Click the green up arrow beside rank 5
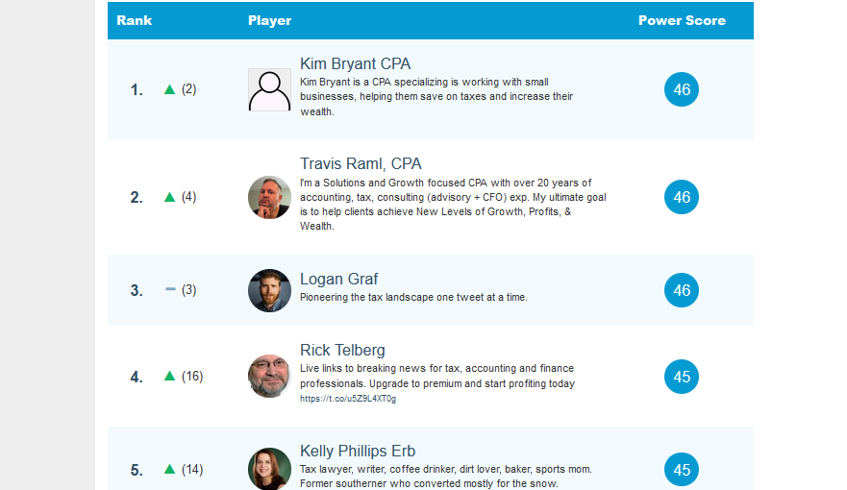Image resolution: width=847 pixels, height=490 pixels. [x=170, y=470]
